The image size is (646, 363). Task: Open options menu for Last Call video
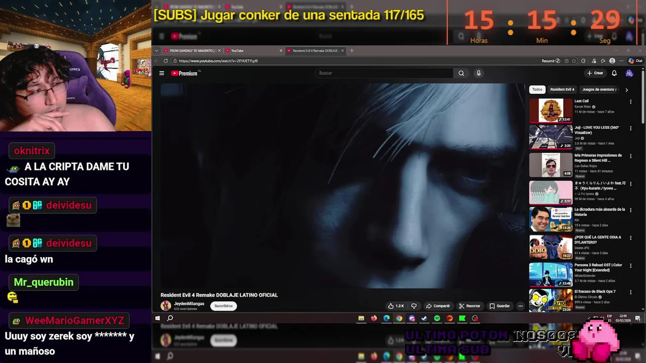[x=630, y=102]
